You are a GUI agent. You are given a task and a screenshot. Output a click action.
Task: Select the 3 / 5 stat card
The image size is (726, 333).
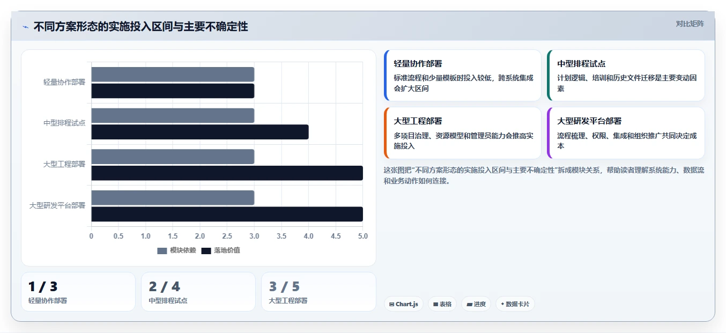point(318,292)
